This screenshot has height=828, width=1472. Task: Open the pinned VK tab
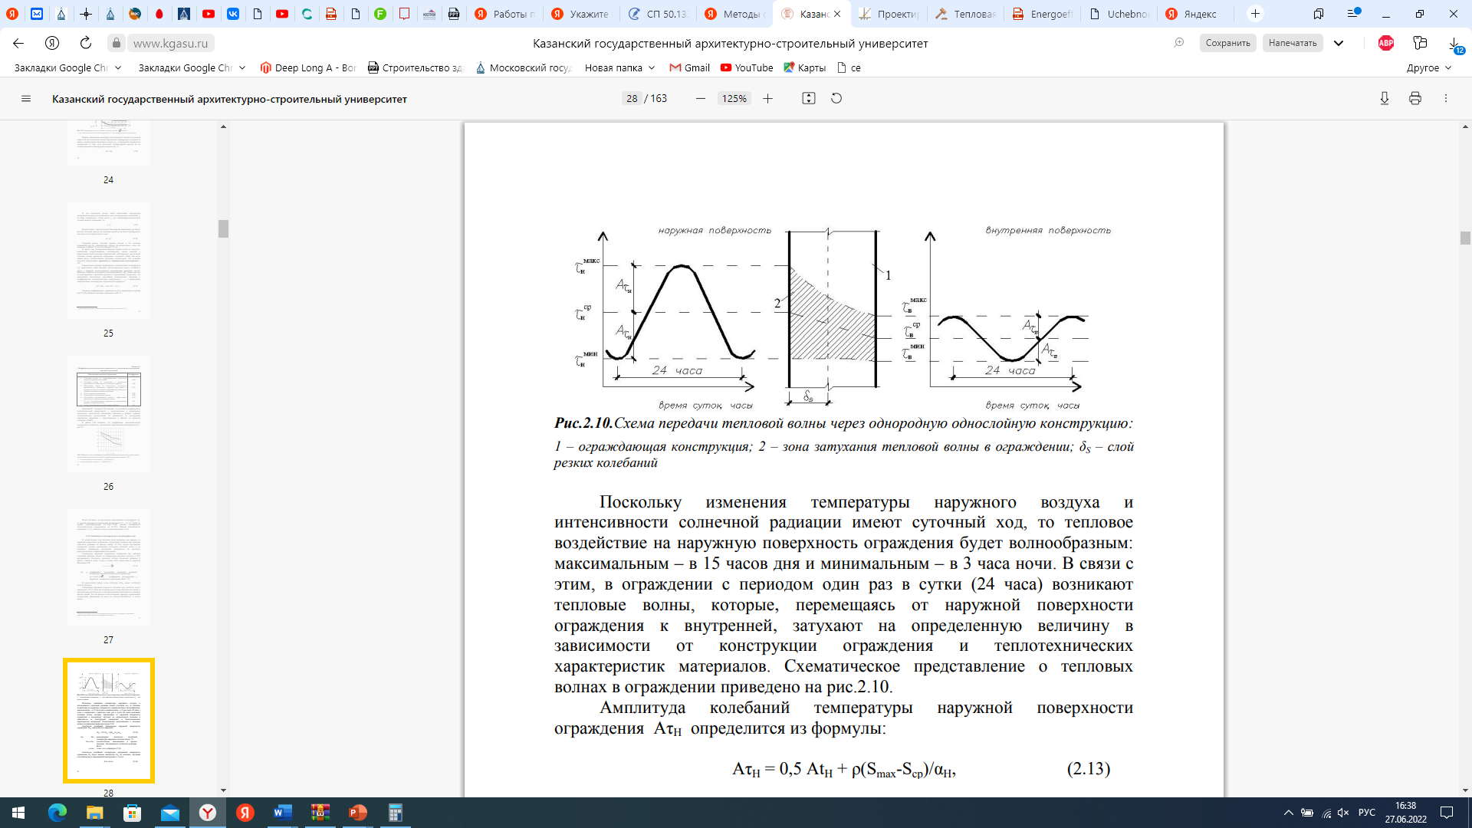point(233,14)
